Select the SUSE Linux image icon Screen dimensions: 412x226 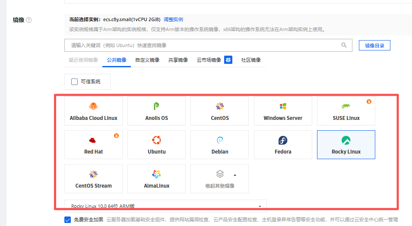click(x=346, y=106)
